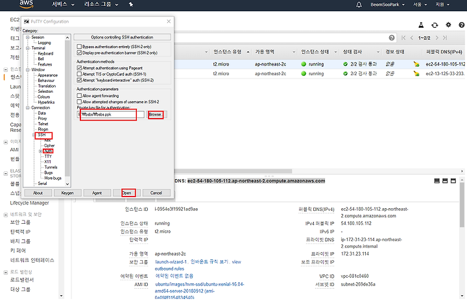Sort by 인스턴스 유형 column header
This screenshot has width=467, height=301.
[x=227, y=52]
